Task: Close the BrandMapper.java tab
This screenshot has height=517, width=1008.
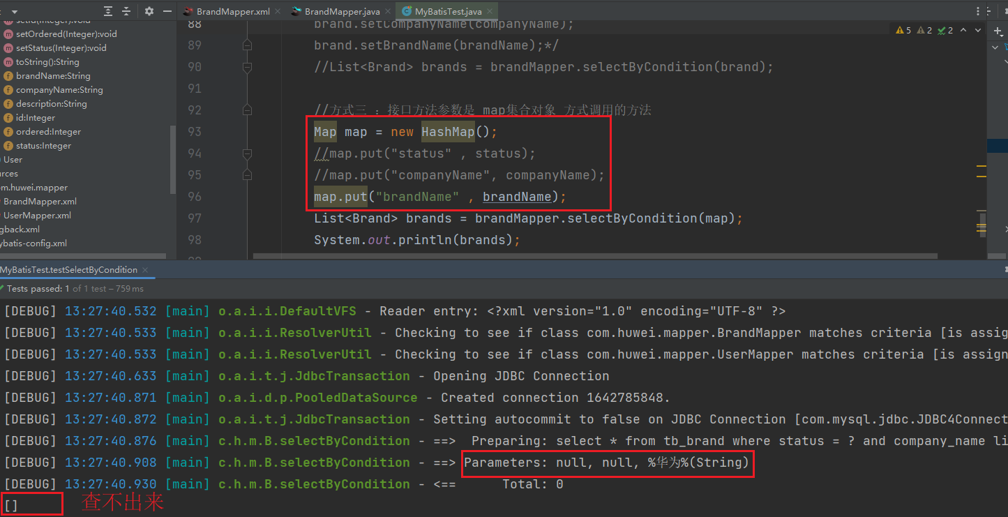Action: coord(388,12)
